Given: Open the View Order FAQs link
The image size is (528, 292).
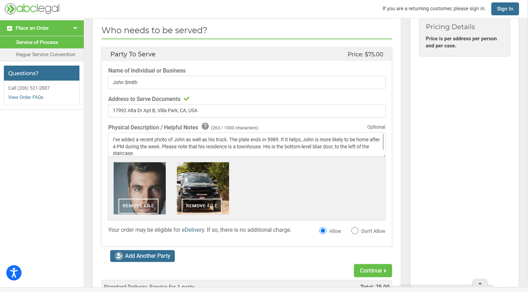Looking at the screenshot, I should 26,97.
